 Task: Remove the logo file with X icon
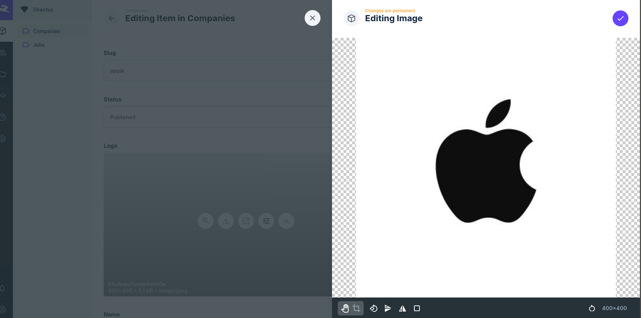[286, 221]
